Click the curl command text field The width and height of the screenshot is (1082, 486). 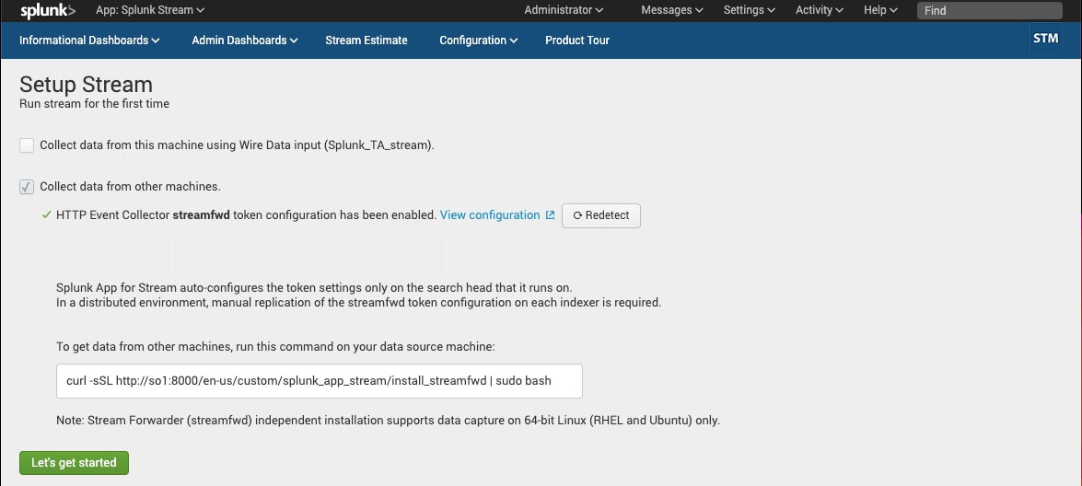tap(320, 381)
